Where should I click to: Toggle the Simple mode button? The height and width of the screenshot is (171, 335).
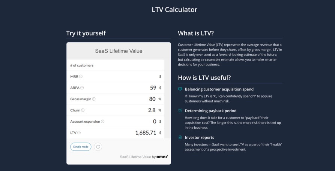point(81,147)
